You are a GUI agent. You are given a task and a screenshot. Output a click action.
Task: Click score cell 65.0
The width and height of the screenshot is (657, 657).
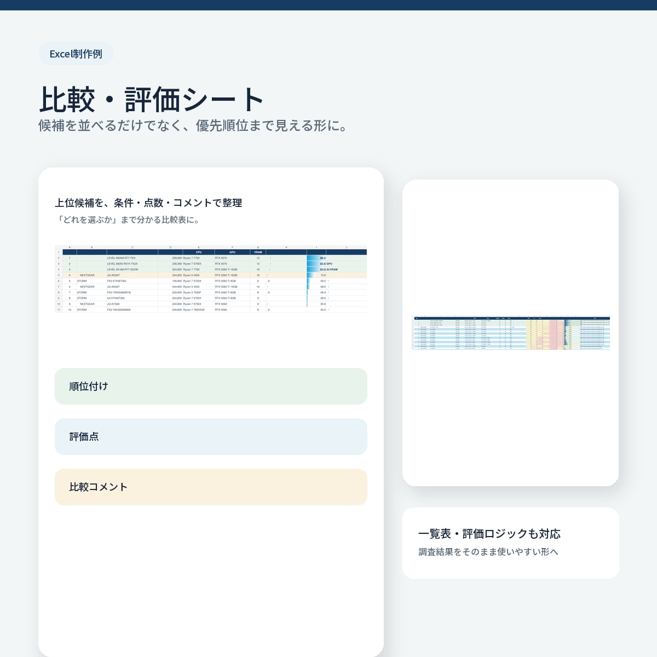pos(323,310)
